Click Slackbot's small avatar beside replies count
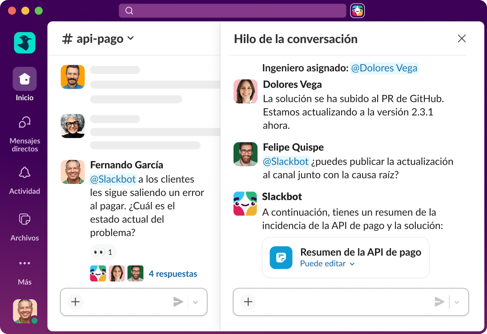The height and width of the screenshot is (334, 487). [x=98, y=273]
